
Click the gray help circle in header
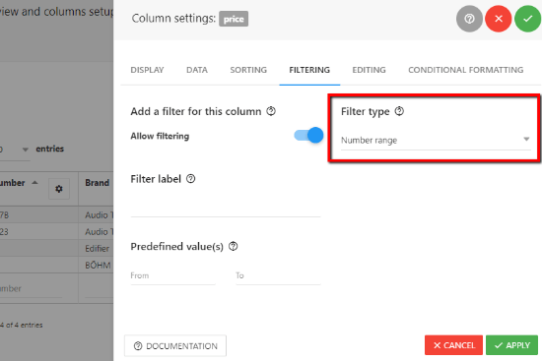click(469, 19)
